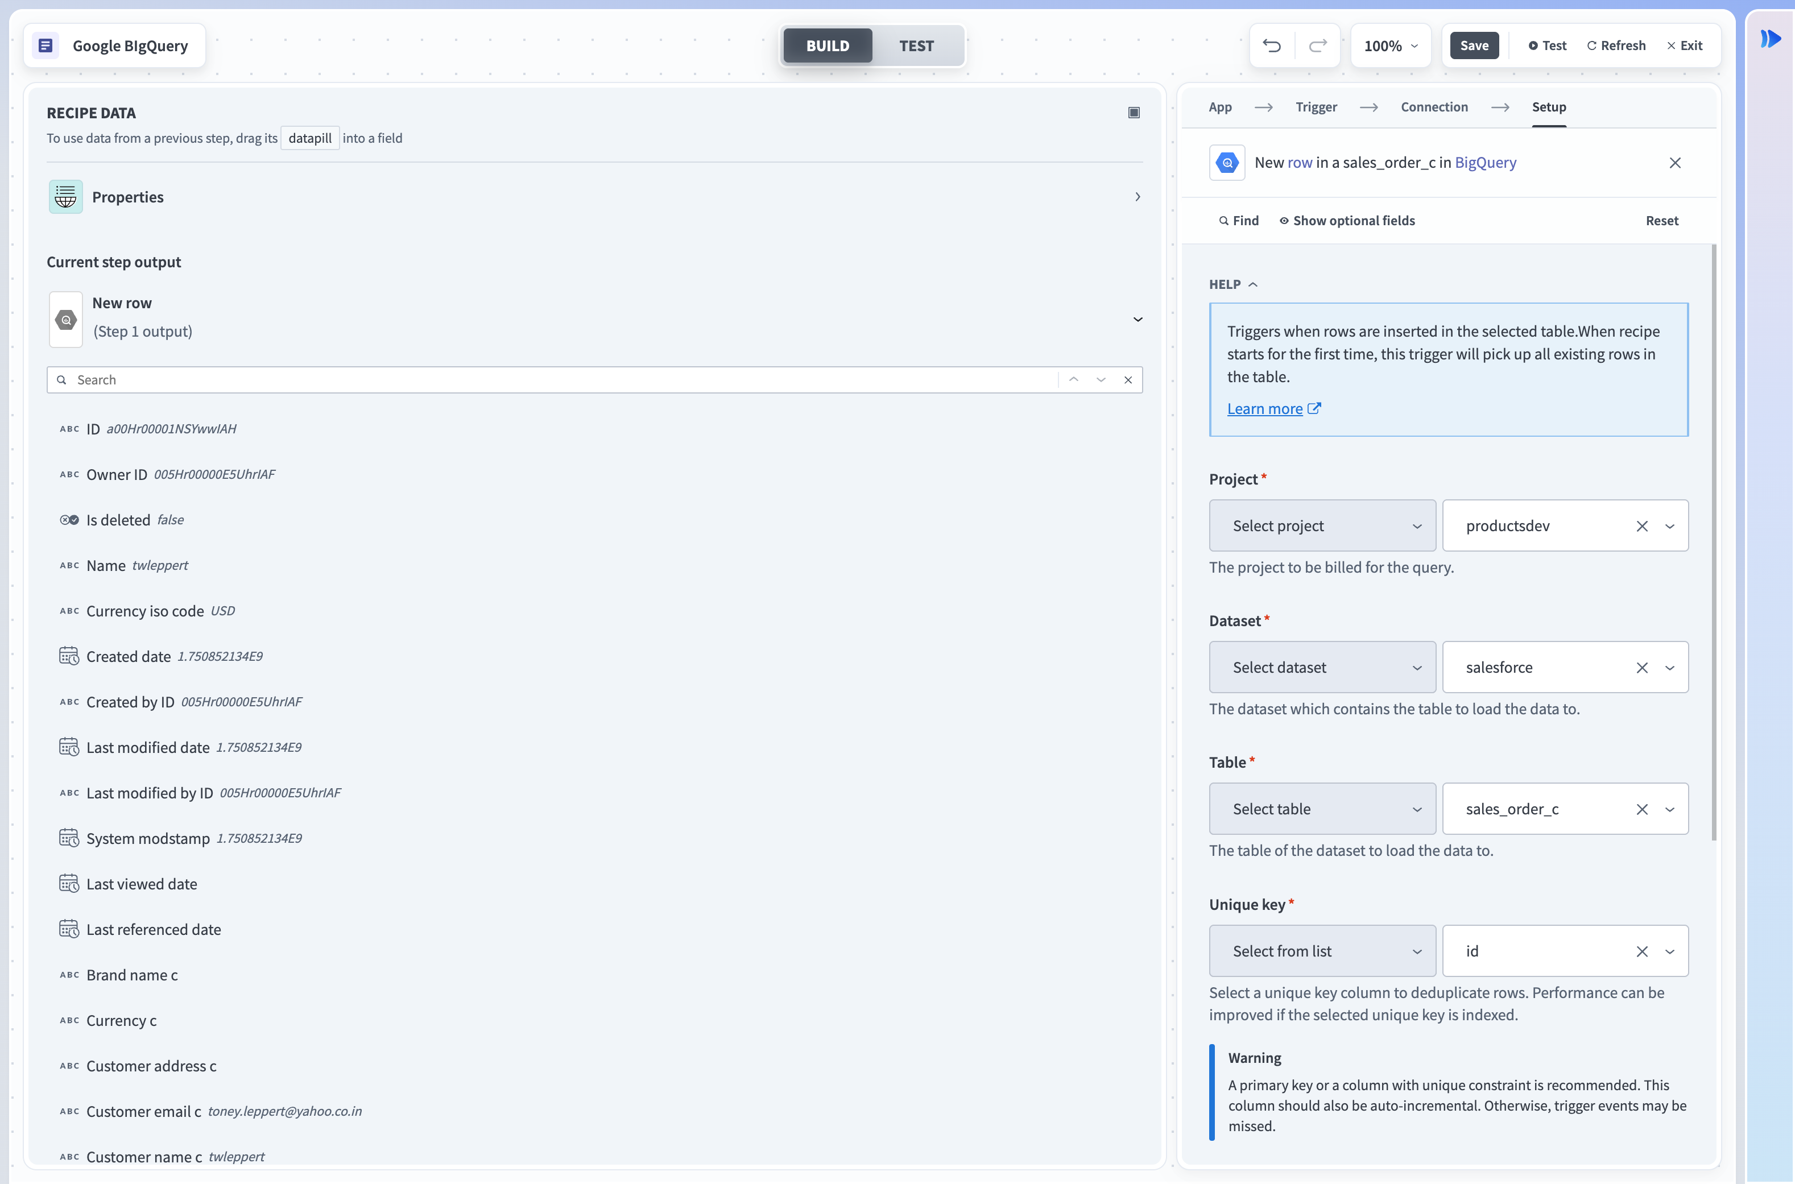The height and width of the screenshot is (1184, 1795).
Task: Open the Learn more help link
Action: pyautogui.click(x=1265, y=408)
